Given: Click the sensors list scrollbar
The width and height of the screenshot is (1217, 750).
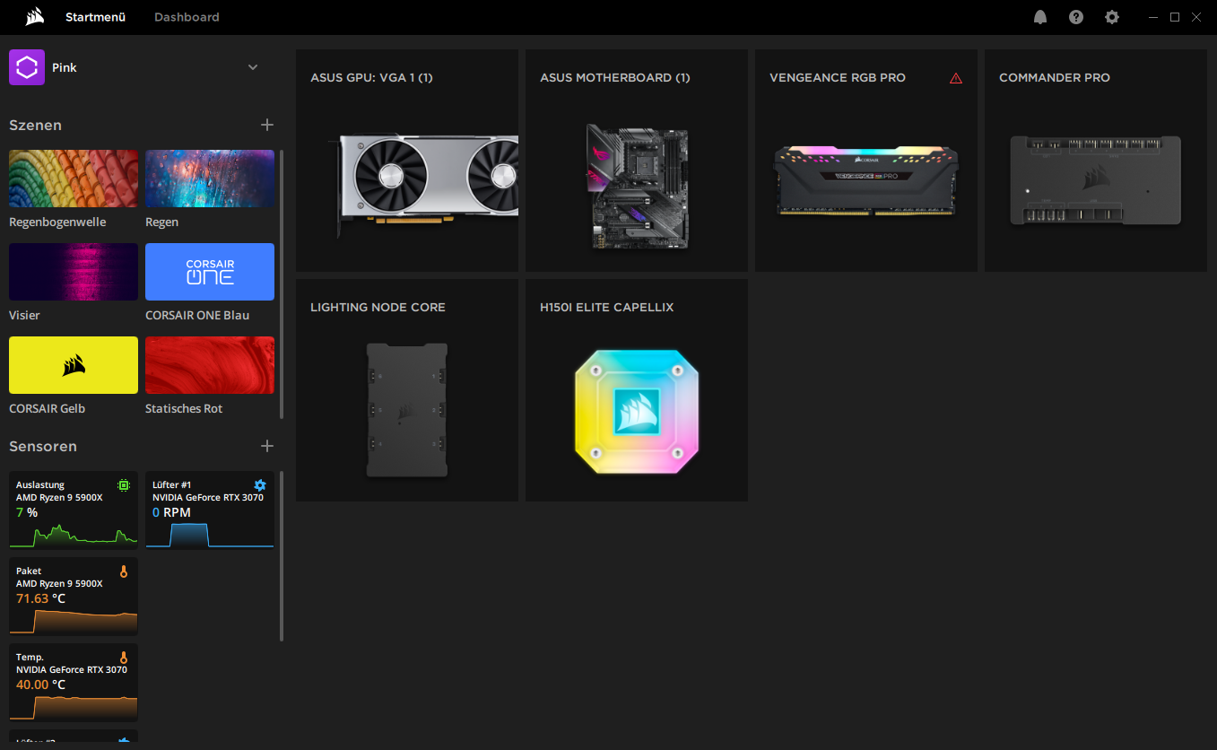Looking at the screenshot, I should 282,556.
